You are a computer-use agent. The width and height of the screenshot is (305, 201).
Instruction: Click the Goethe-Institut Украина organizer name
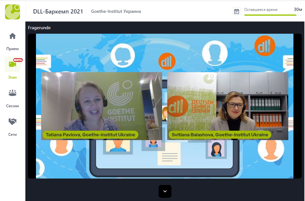(116, 12)
